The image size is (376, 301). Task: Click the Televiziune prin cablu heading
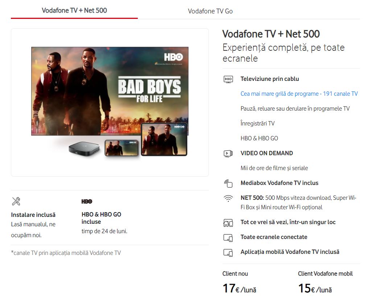(270, 79)
